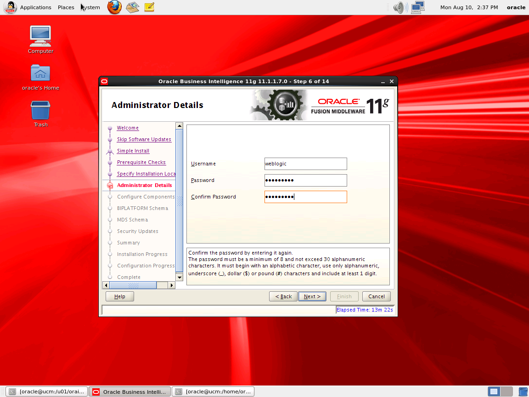Click the trash applet in the bottom panel
Screen dimensions: 529x397
pos(523,391)
